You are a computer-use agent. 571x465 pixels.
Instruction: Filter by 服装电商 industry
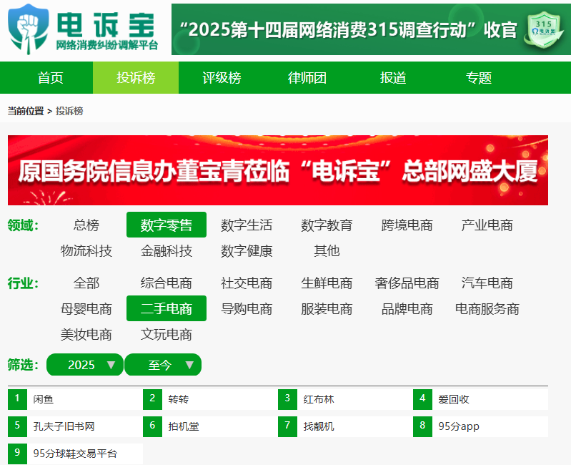click(327, 308)
